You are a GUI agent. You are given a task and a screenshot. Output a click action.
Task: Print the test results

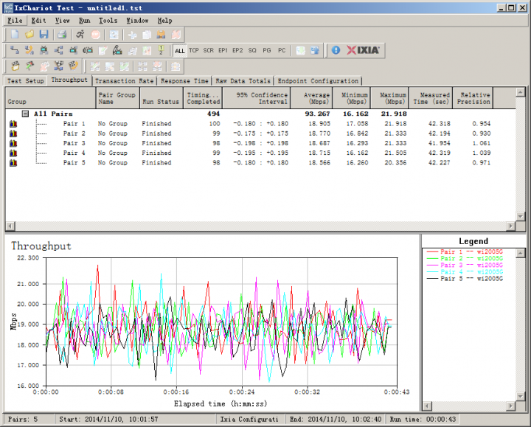(x=62, y=34)
